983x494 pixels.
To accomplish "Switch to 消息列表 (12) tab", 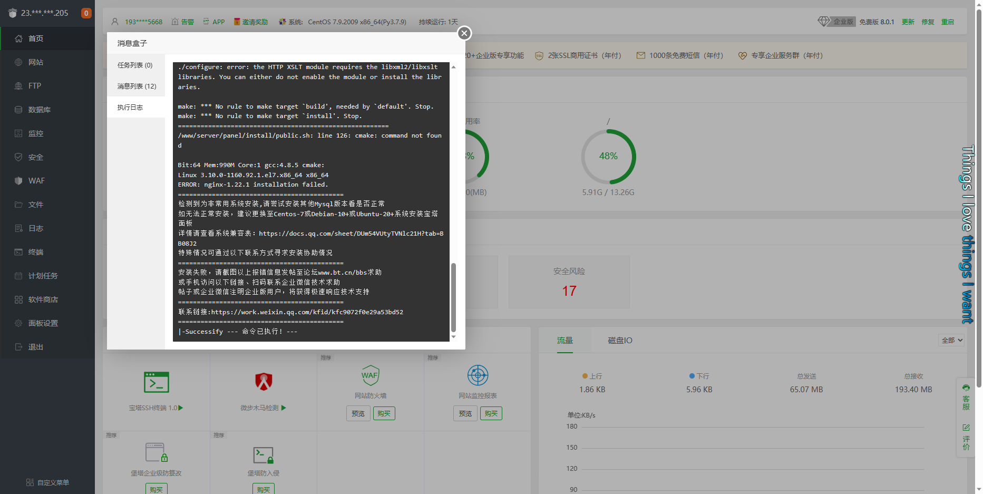I will point(135,86).
